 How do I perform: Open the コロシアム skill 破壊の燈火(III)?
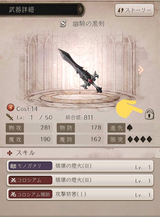click(80, 180)
